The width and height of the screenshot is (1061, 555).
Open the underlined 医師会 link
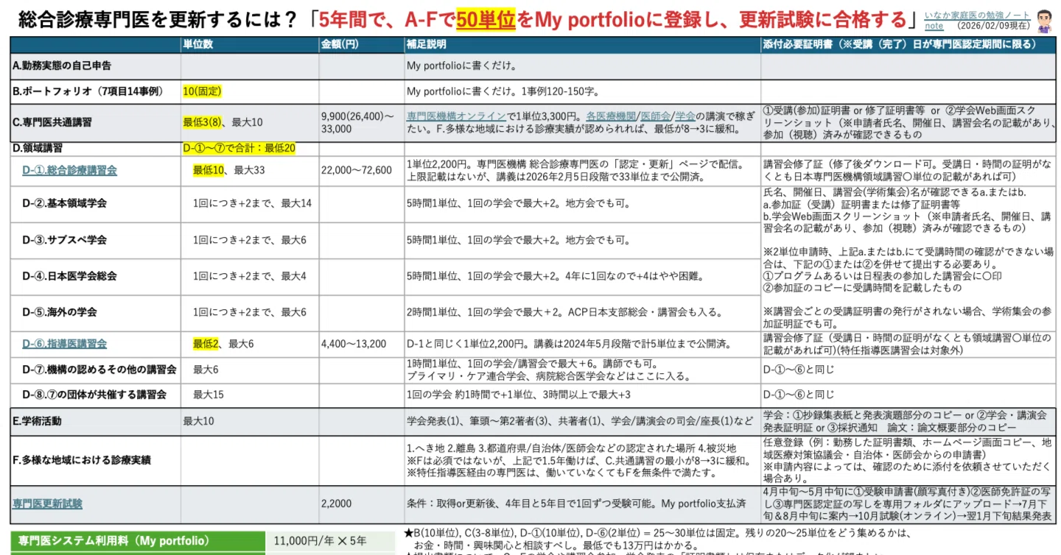(656, 116)
